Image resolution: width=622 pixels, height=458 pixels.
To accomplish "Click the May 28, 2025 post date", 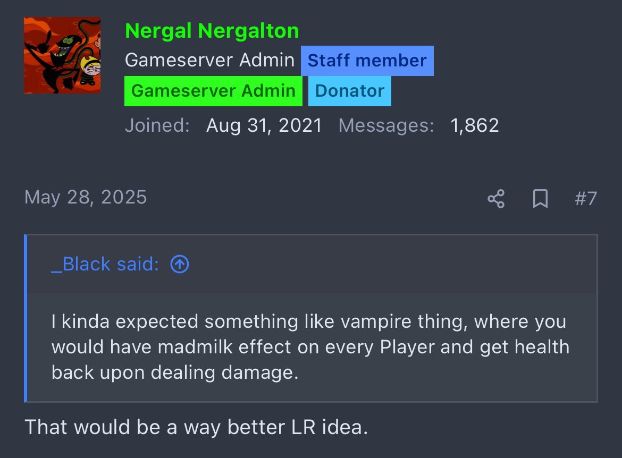I will (86, 198).
